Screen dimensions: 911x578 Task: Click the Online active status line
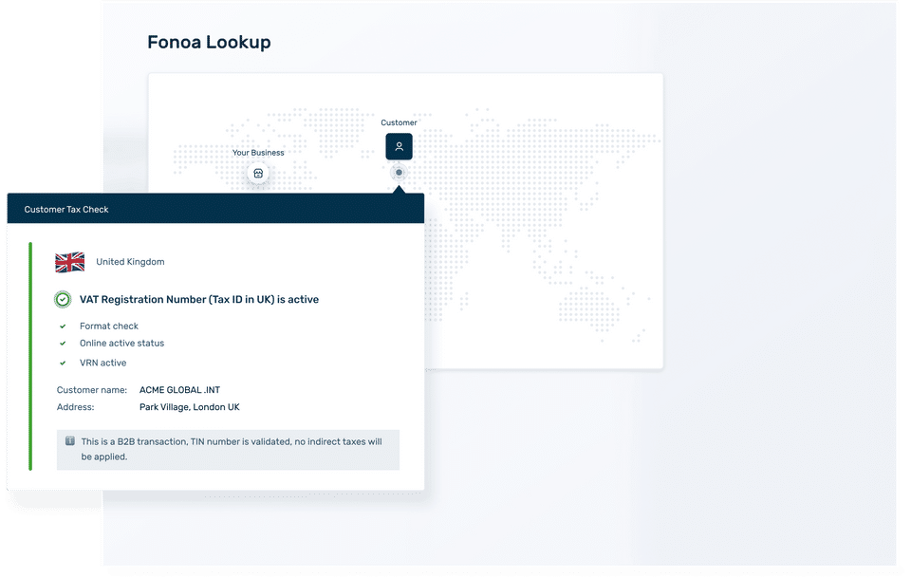point(122,344)
